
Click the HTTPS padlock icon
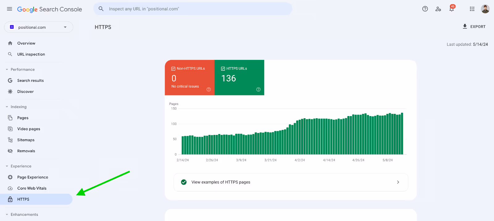click(x=10, y=199)
